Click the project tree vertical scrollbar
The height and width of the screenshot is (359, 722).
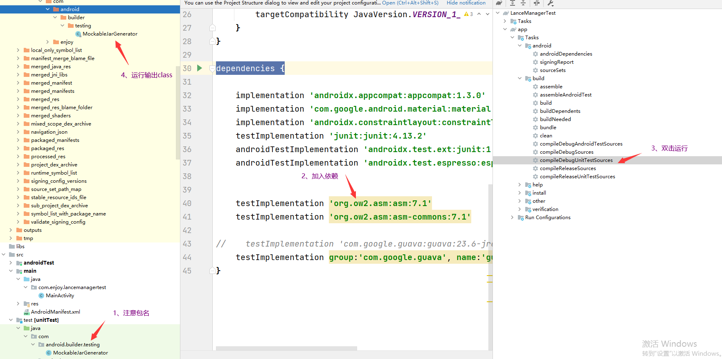click(178, 112)
